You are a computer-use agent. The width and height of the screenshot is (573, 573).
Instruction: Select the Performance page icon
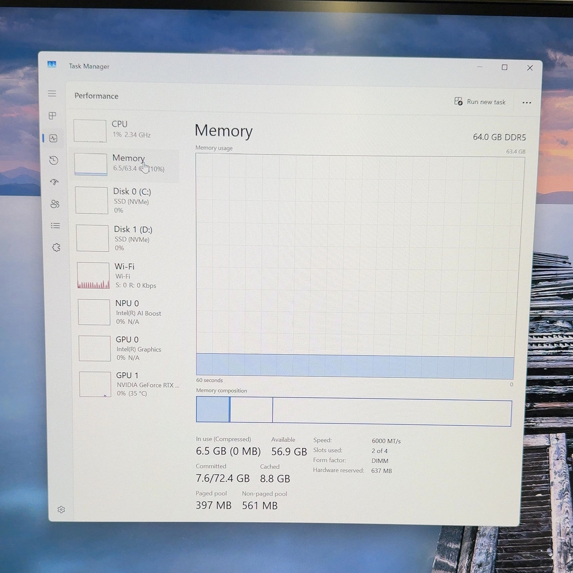53,138
